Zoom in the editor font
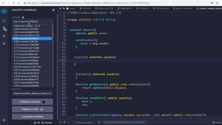This screenshot has width=222, height=125. pos(64,8)
